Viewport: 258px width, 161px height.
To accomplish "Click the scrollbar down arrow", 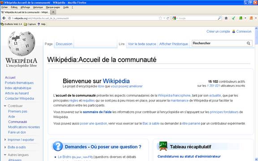I will pos(256,160).
